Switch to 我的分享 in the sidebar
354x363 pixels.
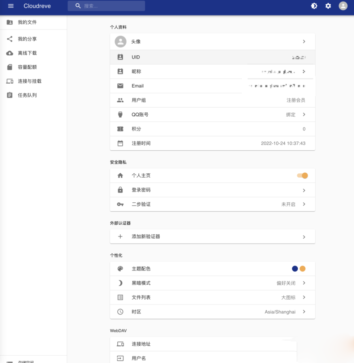[x=10, y=39]
